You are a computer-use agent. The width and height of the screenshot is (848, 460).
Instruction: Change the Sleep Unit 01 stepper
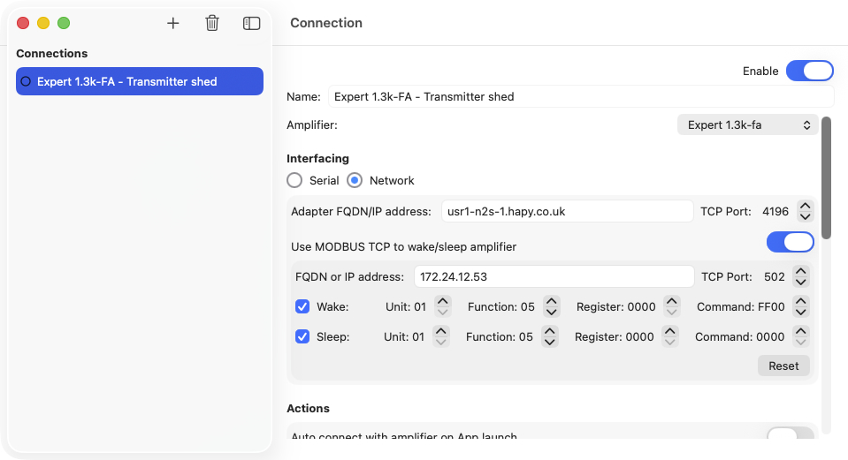pos(441,336)
